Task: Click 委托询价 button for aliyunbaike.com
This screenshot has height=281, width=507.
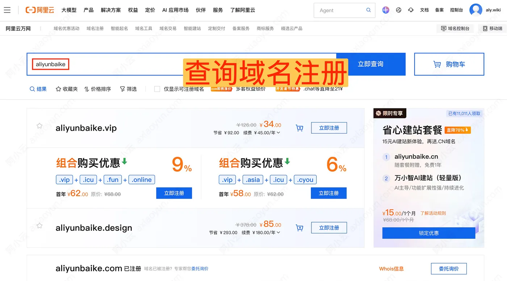Action: point(449,269)
